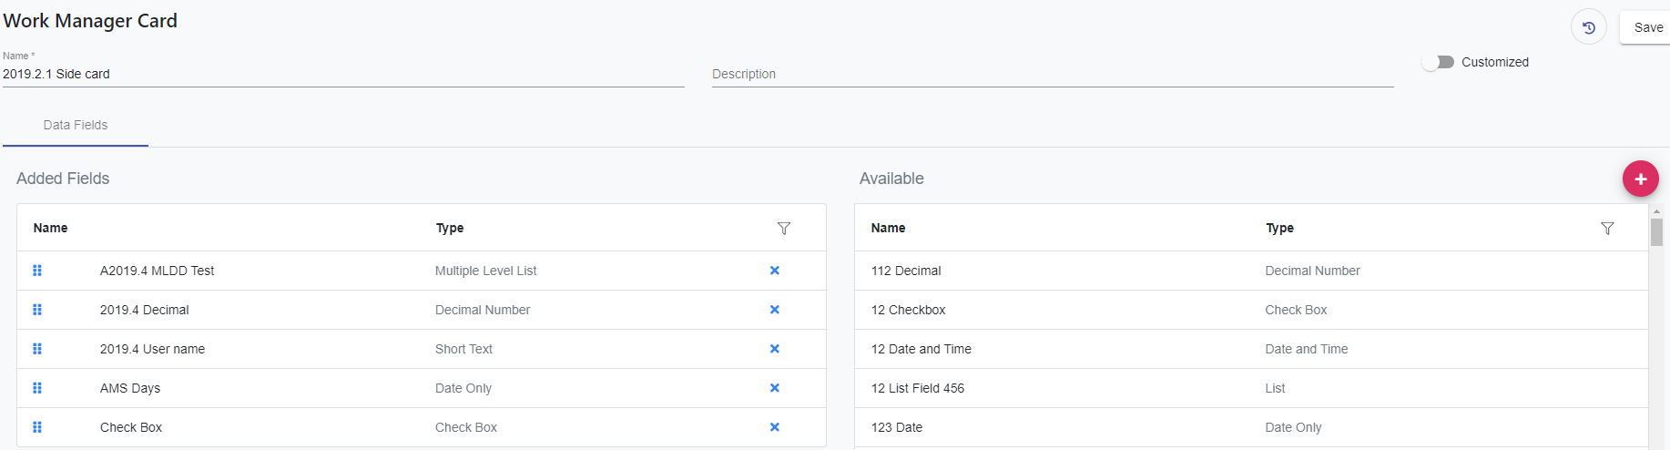Image resolution: width=1670 pixels, height=450 pixels.
Task: Grab drag handle for 2019.4 User name
Action: 37,349
